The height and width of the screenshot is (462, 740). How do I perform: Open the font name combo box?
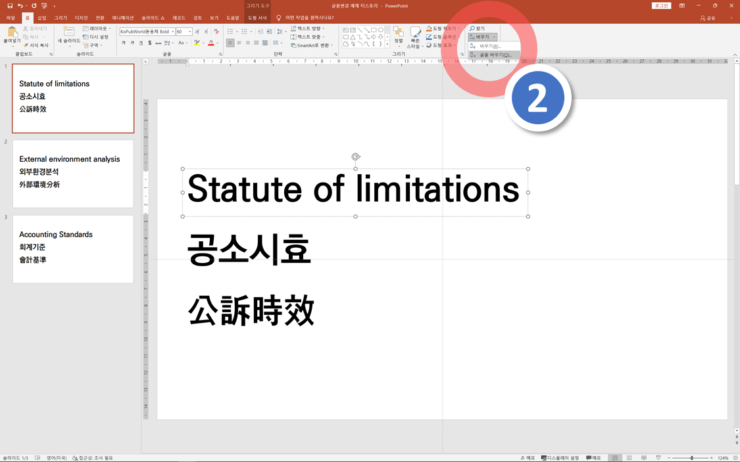[147, 32]
